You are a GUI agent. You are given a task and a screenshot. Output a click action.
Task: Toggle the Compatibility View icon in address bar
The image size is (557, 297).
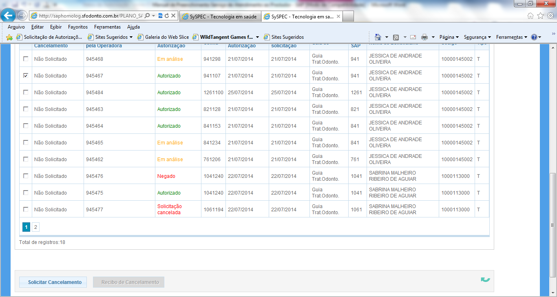(x=161, y=16)
